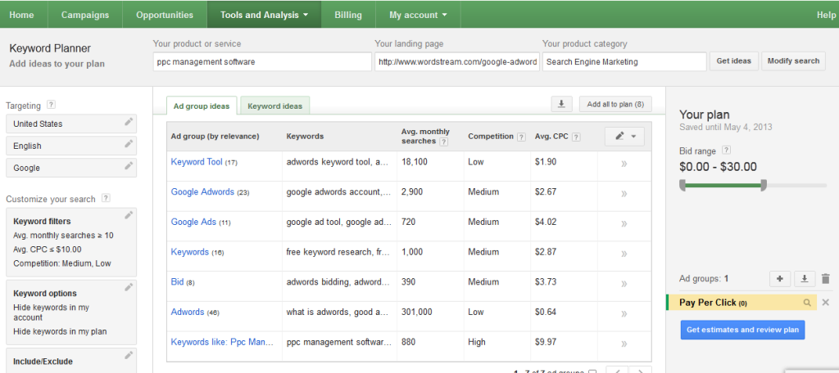The height and width of the screenshot is (373, 839).
Task: Edit Include/Exclude with pencil icon
Action: click(129, 355)
